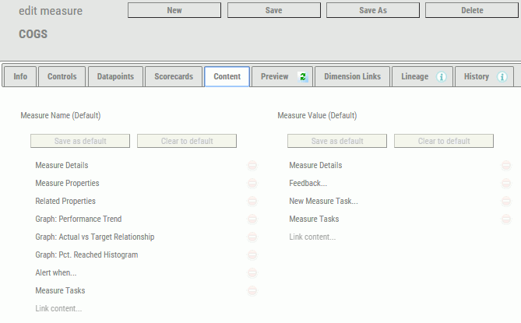Remove Measure Details from Measure Value list
Image resolution: width=521 pixels, height=323 pixels.
point(506,165)
